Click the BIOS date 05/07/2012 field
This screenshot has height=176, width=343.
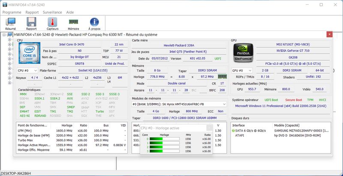point(159,59)
